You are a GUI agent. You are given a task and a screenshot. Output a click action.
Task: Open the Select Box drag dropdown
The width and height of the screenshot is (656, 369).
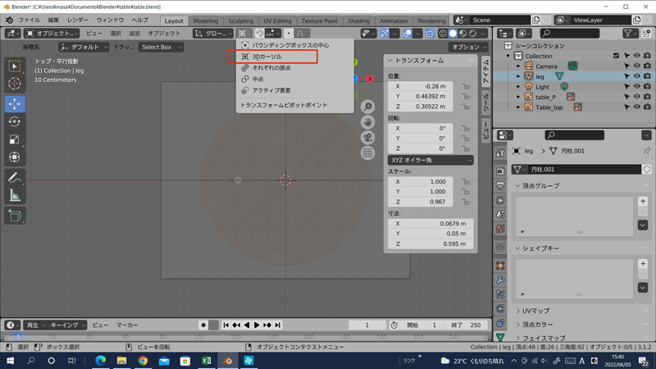(161, 47)
